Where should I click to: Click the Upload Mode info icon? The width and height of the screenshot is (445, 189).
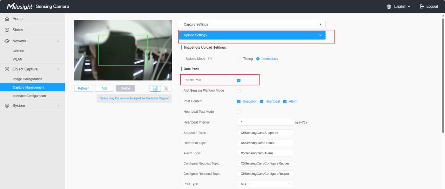point(210,59)
